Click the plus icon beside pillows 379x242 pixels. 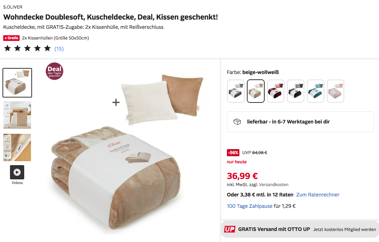[116, 102]
